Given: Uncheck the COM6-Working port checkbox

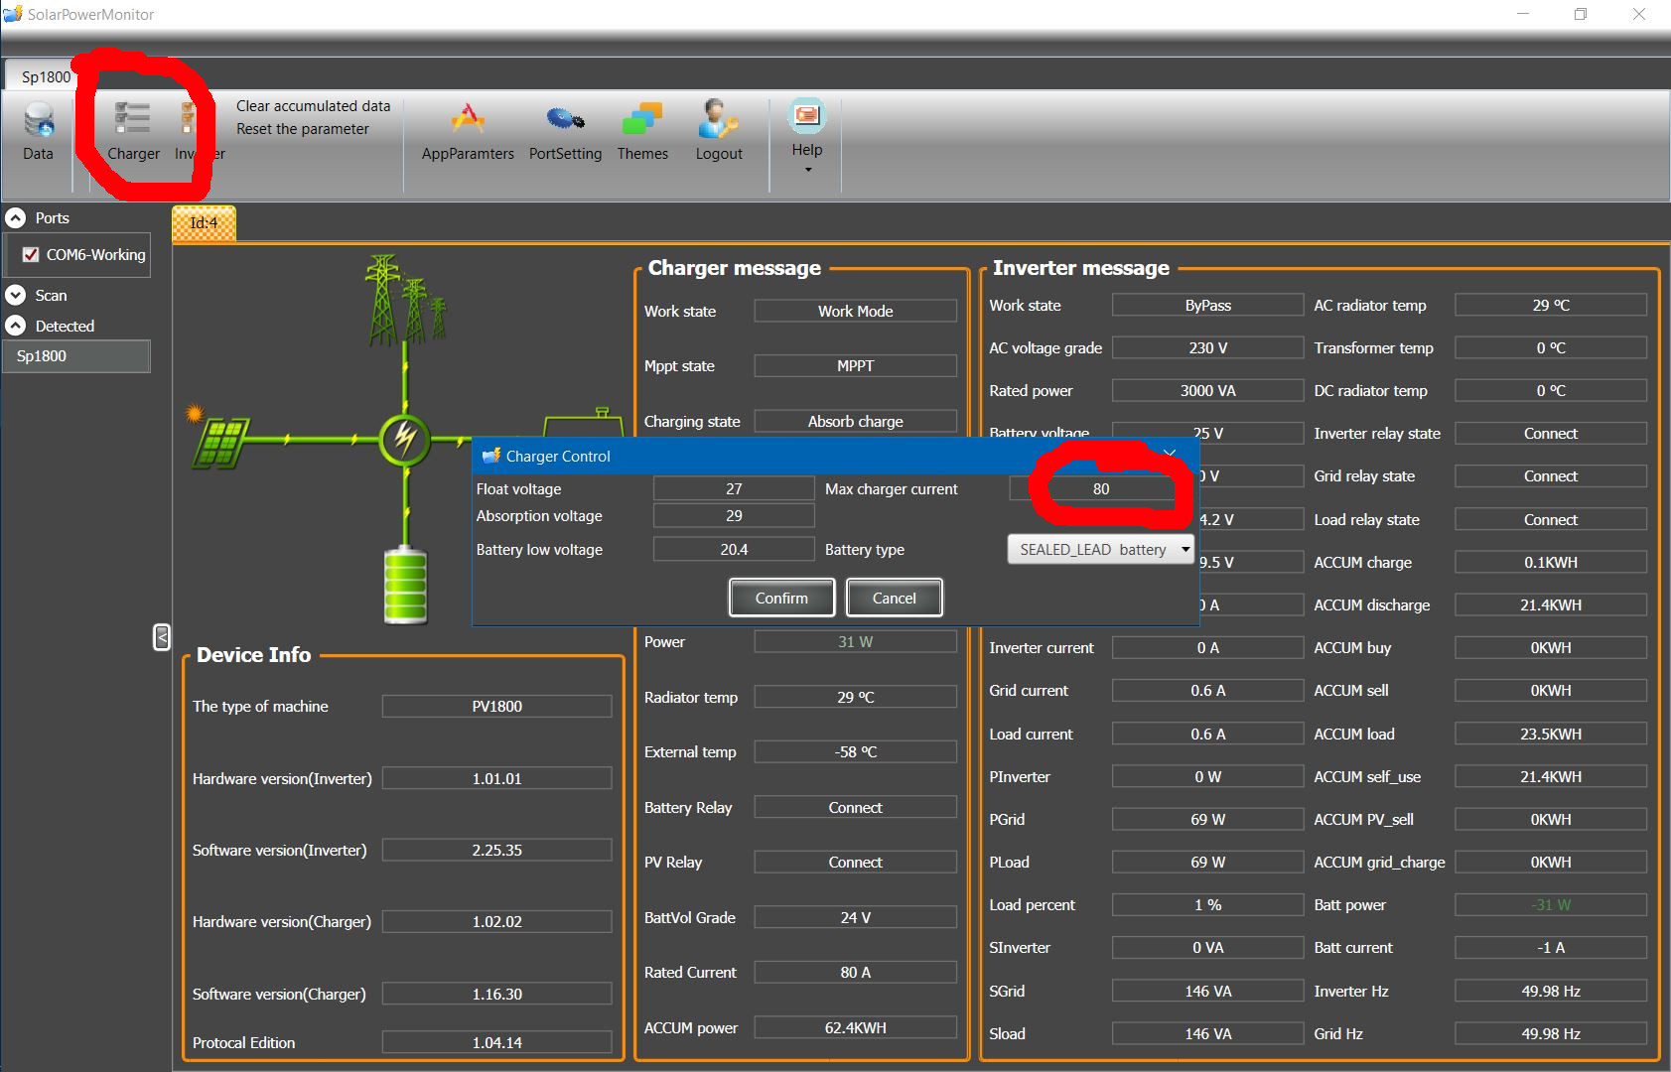Looking at the screenshot, I should point(31,255).
